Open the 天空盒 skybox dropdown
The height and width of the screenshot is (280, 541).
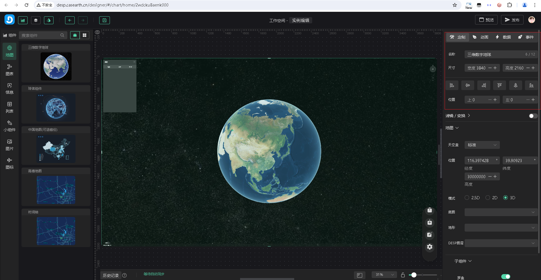click(482, 145)
